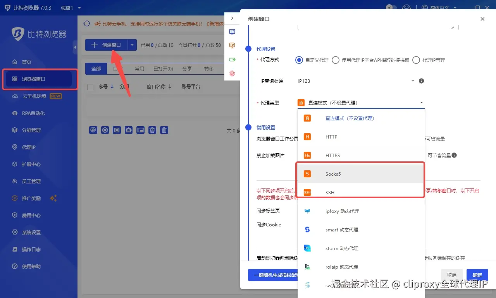The image size is (496, 298).
Task: Click the info icon next to 可节省流量
Action: [x=454, y=155]
